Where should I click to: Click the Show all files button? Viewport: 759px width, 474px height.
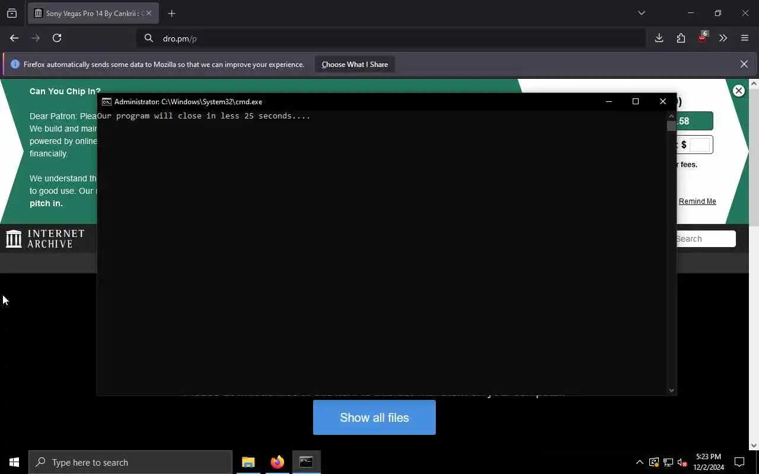[374, 418]
